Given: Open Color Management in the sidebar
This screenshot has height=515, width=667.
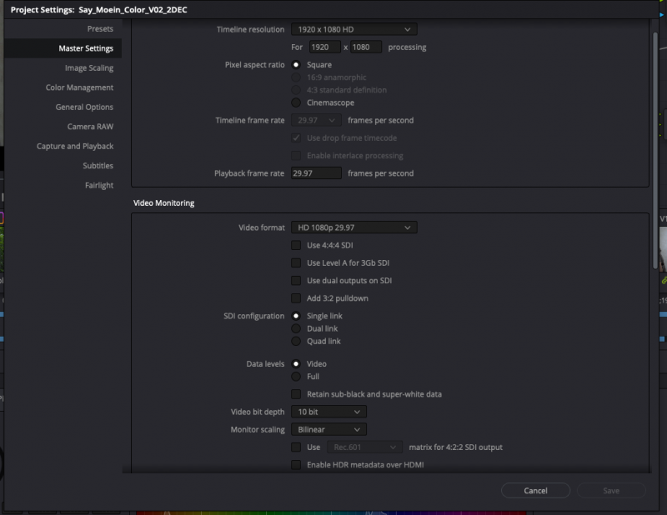Looking at the screenshot, I should pos(79,87).
